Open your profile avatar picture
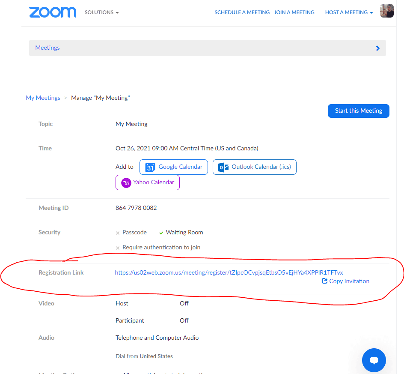 pyautogui.click(x=386, y=11)
